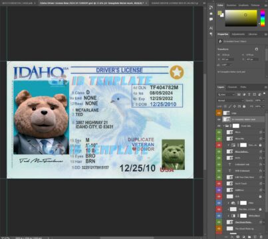This screenshot has width=268, height=239.
Task: Open the Fill slider dropdown arrow
Action: (263, 106)
